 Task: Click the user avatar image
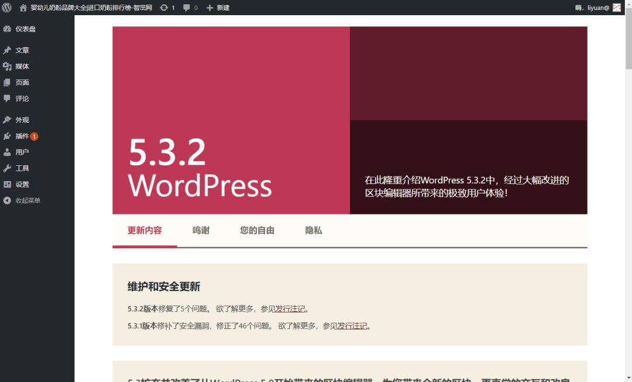(617, 8)
